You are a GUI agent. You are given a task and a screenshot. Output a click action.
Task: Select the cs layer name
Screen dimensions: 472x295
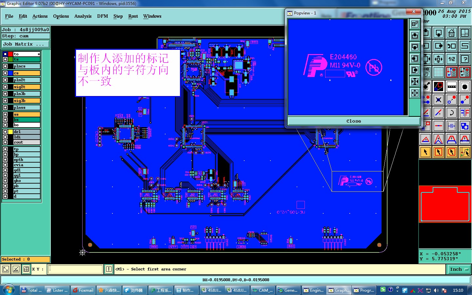point(27,73)
